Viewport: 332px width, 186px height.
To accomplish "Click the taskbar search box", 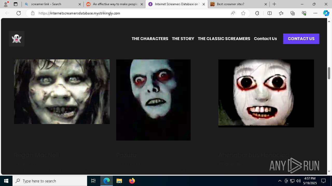I will 50,181.
